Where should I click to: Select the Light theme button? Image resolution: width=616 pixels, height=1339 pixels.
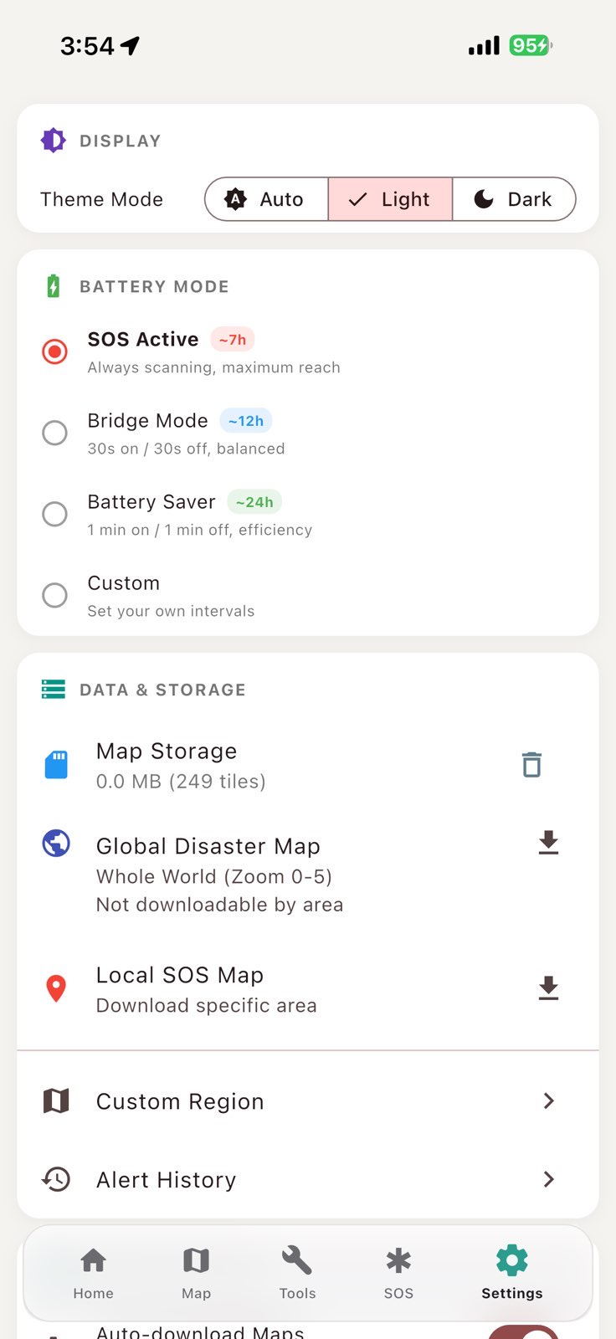[x=390, y=199]
